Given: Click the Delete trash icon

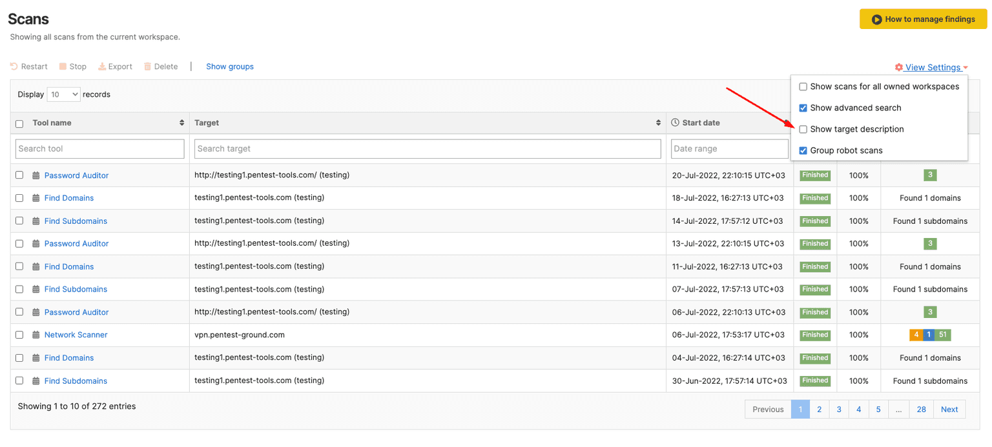Looking at the screenshot, I should (147, 66).
